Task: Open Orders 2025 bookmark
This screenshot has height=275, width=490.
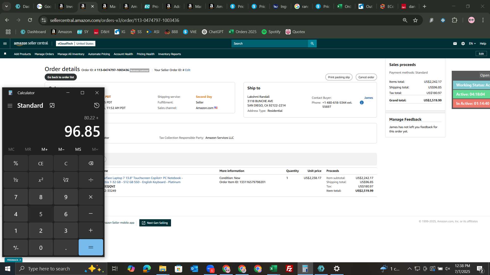Action: [x=242, y=32]
